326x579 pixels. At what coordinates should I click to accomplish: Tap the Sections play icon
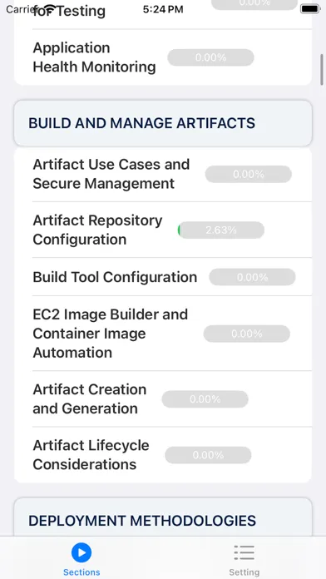tap(81, 552)
